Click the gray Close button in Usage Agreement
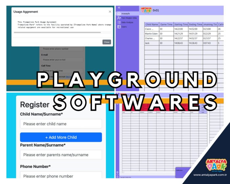Viewport: 230px width, 184px height. pos(107,42)
